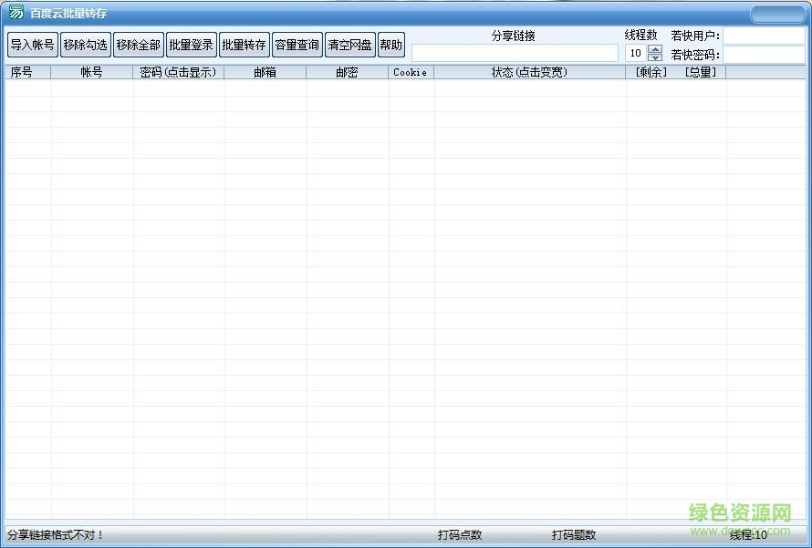812x548 pixels.
Task: Click the app icon in the title bar
Action: [16, 13]
